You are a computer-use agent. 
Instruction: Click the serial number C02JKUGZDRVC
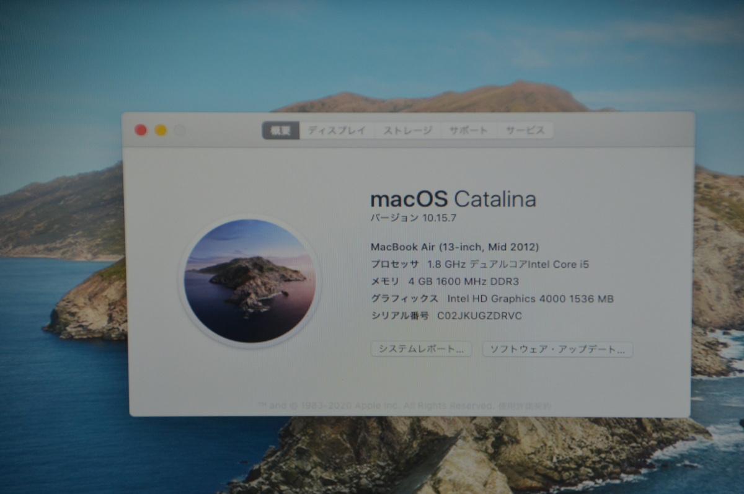(x=480, y=315)
